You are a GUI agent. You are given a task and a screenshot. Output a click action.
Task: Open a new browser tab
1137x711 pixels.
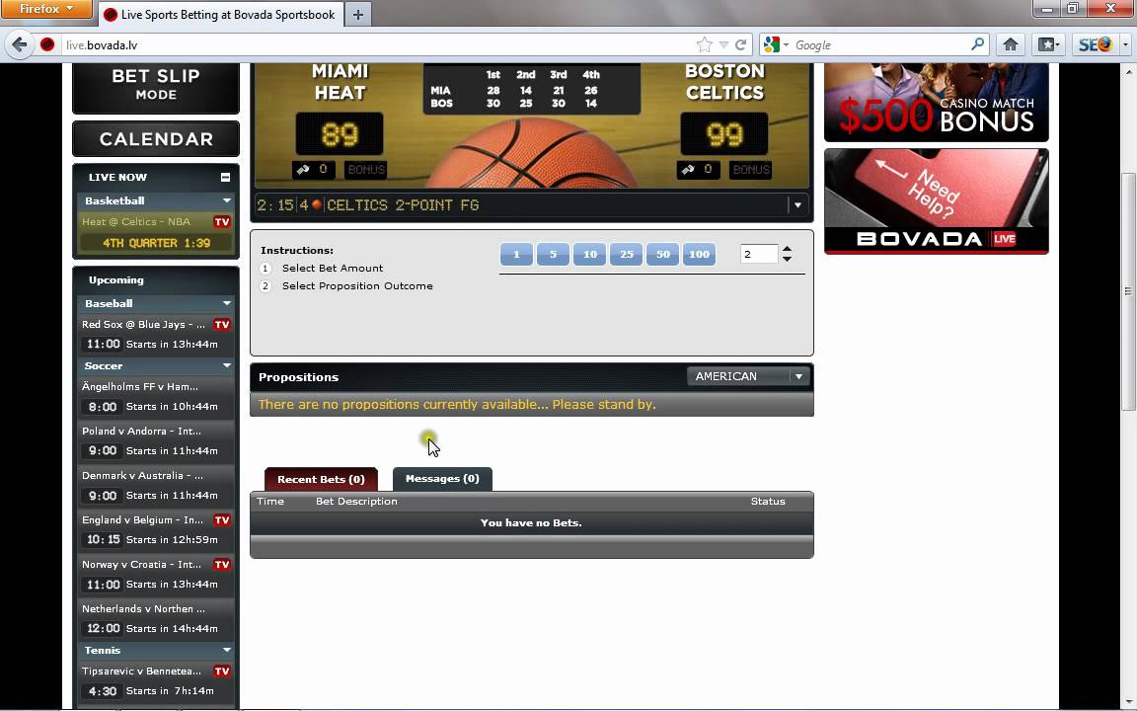pos(358,15)
